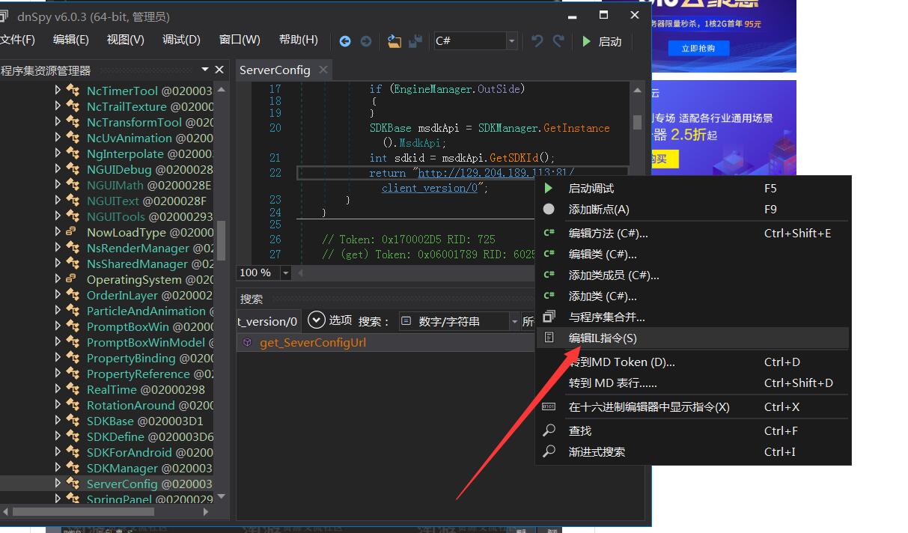Open the C# language dropdown

tap(512, 41)
